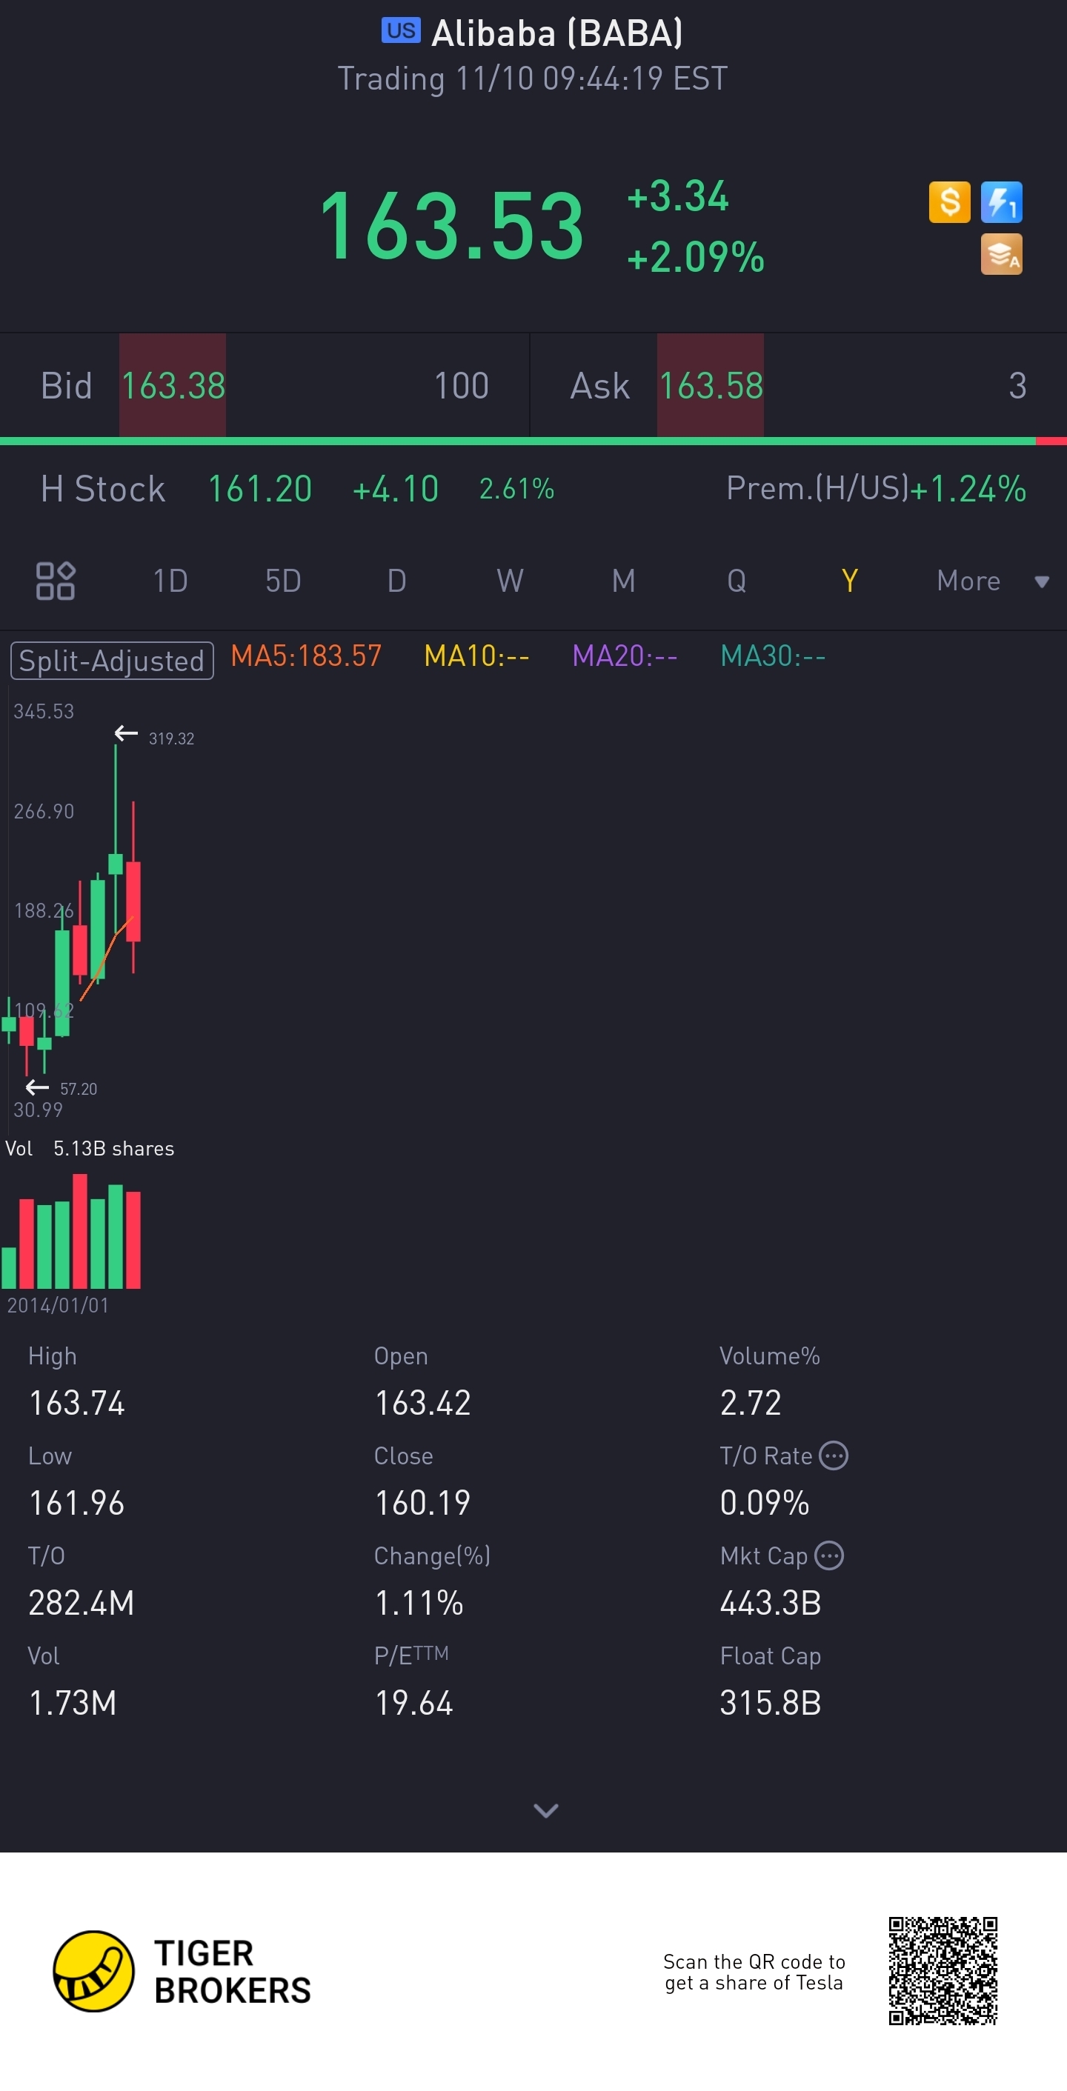
Task: Click the Mkt Cap info icon
Action: point(828,1555)
